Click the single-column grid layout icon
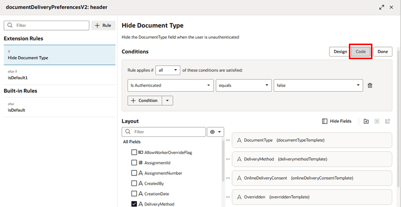The width and height of the screenshot is (401, 207). (377, 121)
